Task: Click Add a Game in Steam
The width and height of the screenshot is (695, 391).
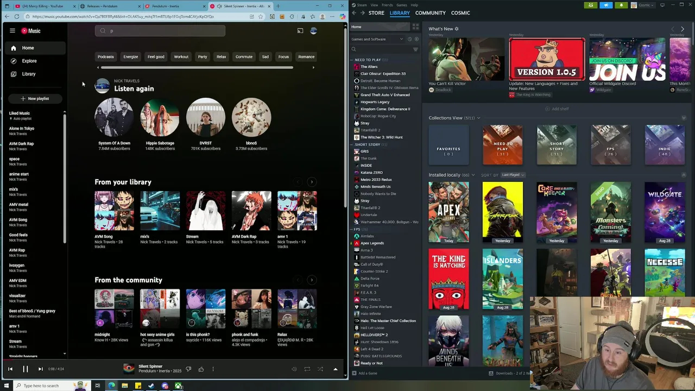Action: pos(364,373)
